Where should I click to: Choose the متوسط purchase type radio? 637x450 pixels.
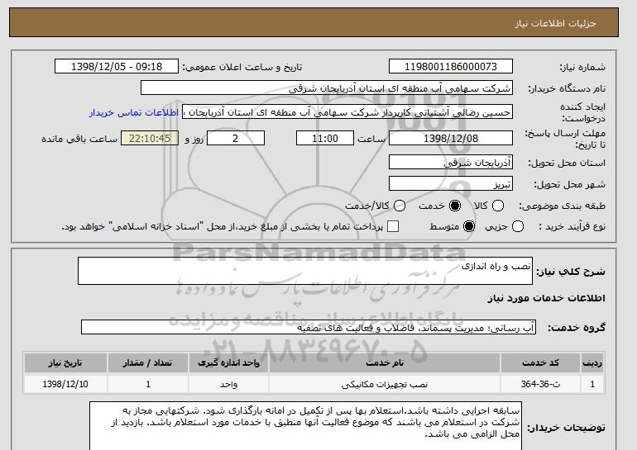(x=469, y=226)
